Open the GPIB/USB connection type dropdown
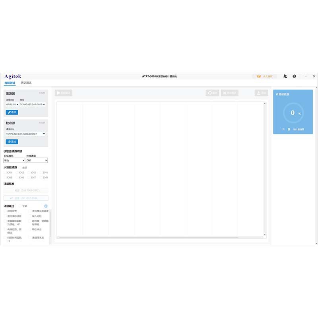The image size is (318, 318). tap(12, 105)
